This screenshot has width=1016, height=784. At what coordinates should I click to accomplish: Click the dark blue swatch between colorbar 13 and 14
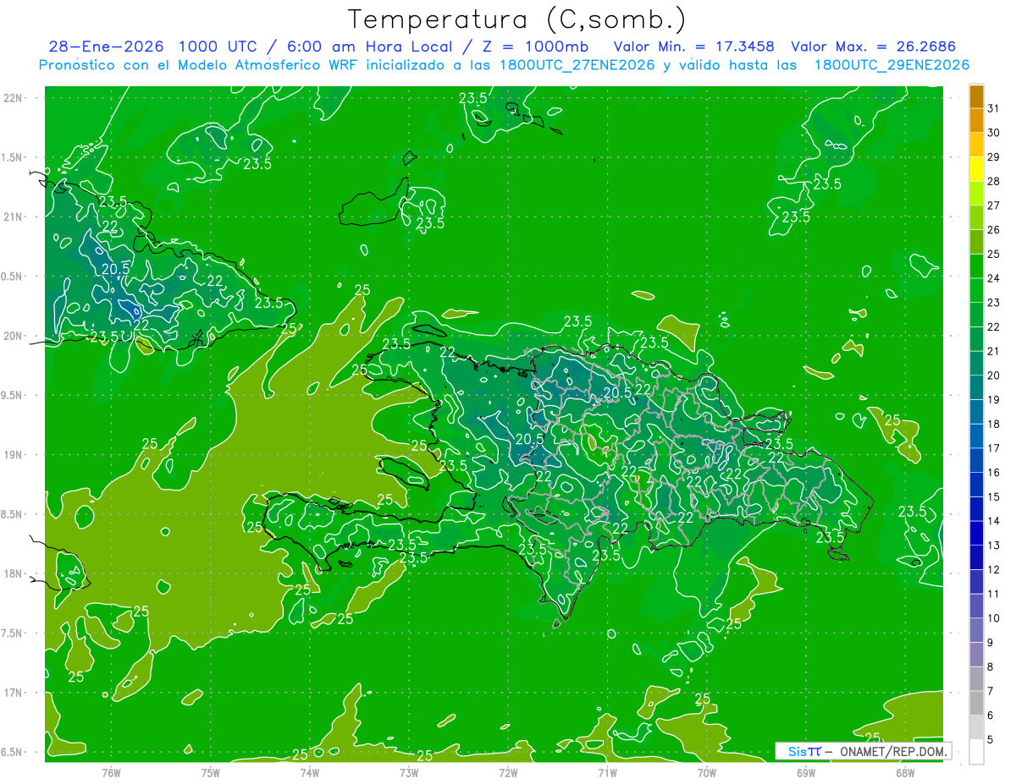click(x=976, y=534)
